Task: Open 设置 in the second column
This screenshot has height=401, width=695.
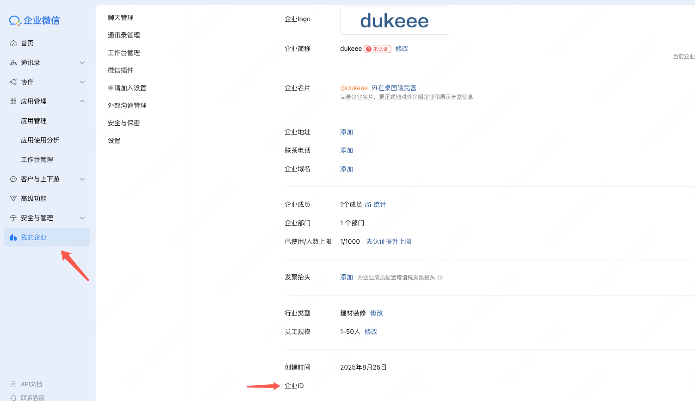Action: pyautogui.click(x=114, y=141)
